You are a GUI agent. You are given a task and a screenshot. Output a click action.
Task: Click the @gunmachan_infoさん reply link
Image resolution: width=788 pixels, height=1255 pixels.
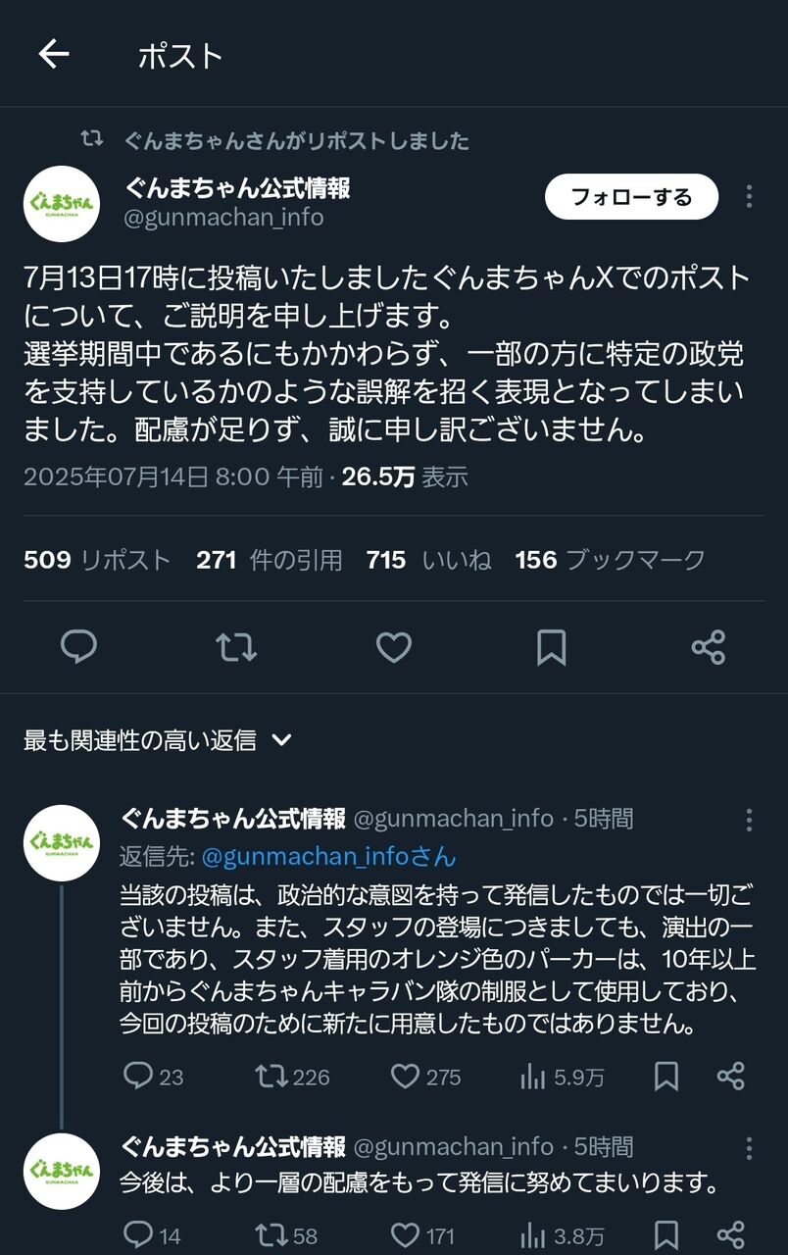coord(328,856)
